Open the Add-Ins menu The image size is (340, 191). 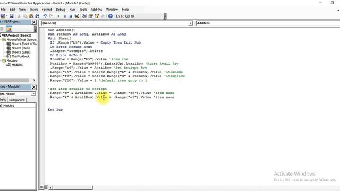coord(96,10)
